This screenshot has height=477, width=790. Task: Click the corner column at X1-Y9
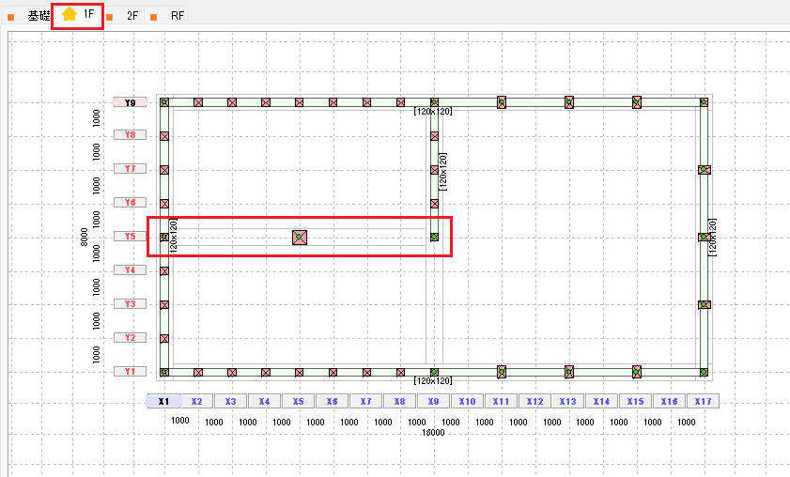coord(164,102)
